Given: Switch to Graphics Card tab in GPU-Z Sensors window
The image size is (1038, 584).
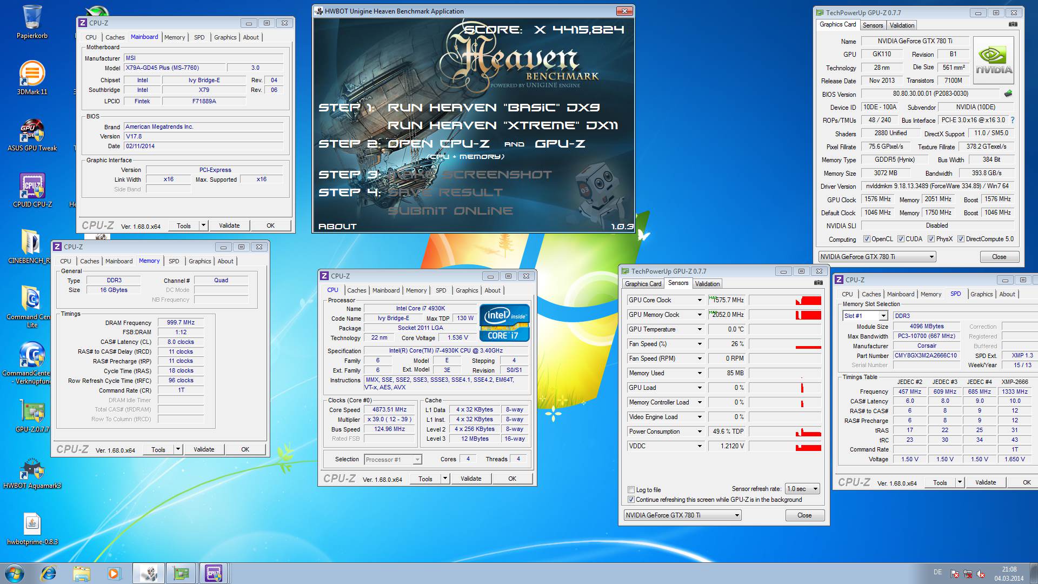Looking at the screenshot, I should 643,284.
